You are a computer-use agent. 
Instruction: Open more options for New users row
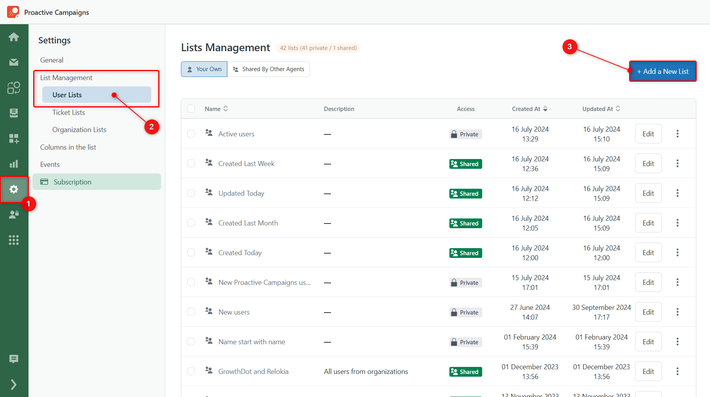[x=678, y=312]
